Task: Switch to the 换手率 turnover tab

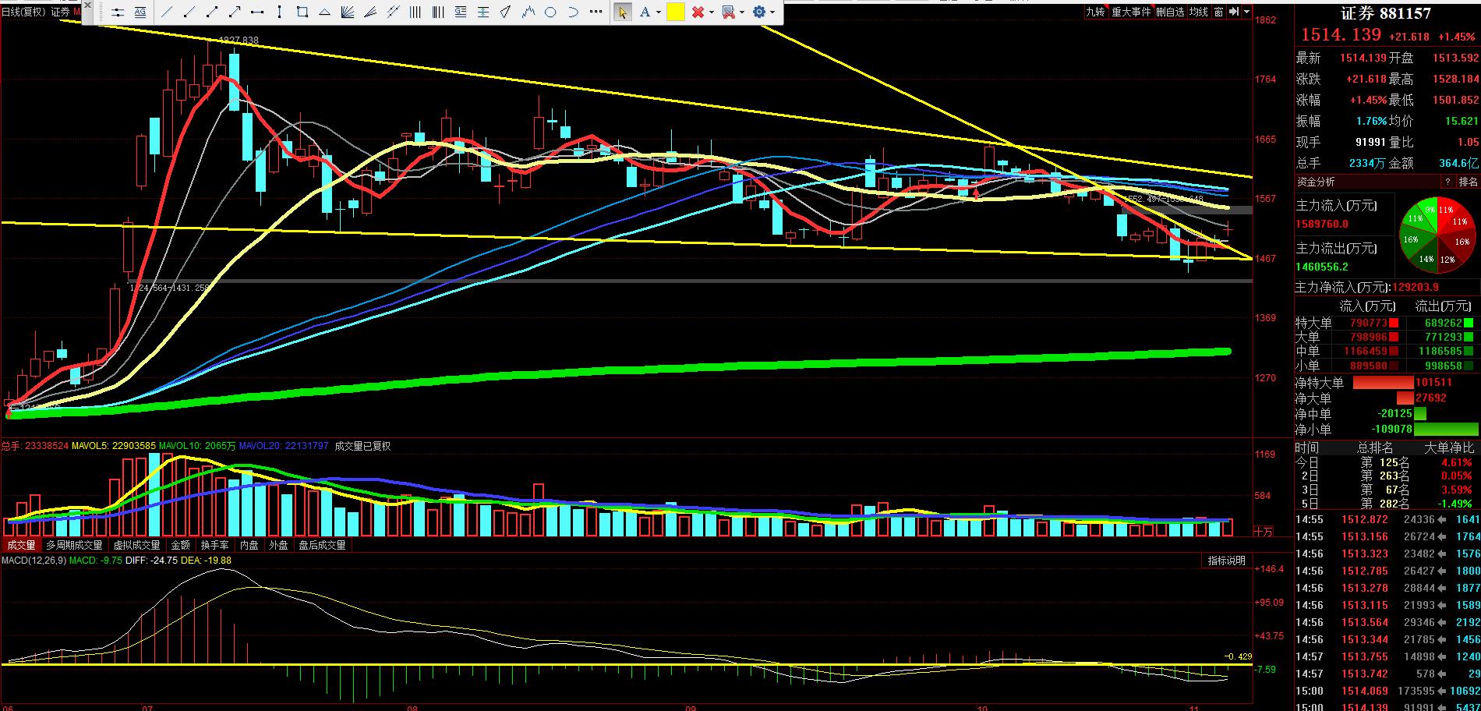Action: [214, 545]
